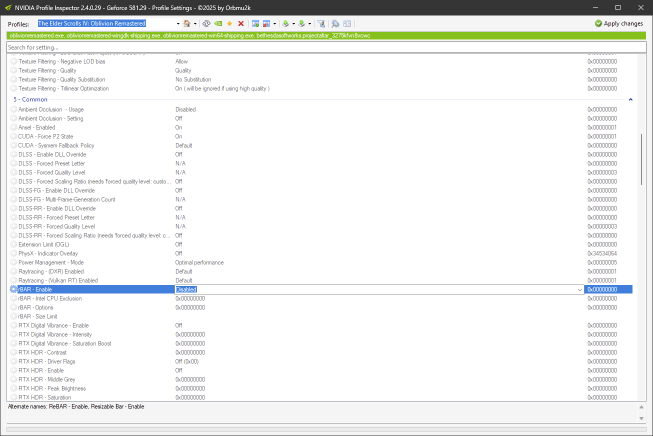
Task: Click the gear icon beside rBAR - Enable
Action: [x=13, y=289]
